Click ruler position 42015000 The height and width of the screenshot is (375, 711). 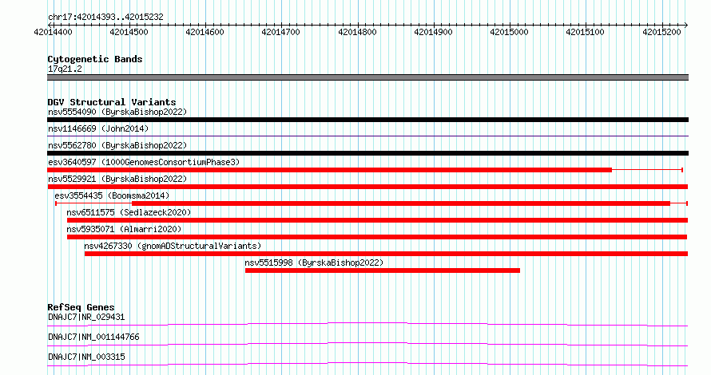(x=509, y=32)
